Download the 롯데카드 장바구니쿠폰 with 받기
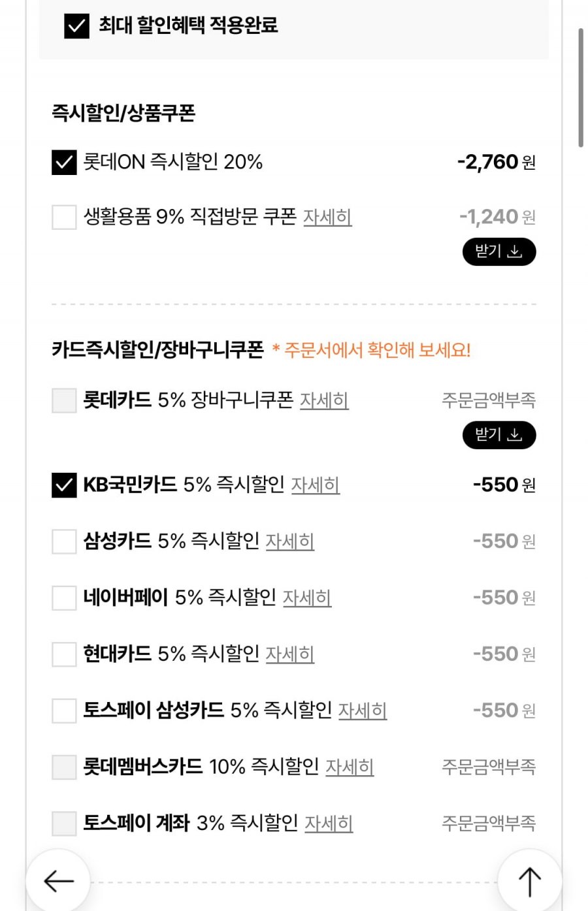 point(498,436)
